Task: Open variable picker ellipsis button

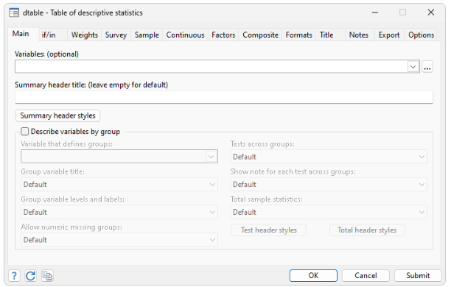Action: point(427,67)
